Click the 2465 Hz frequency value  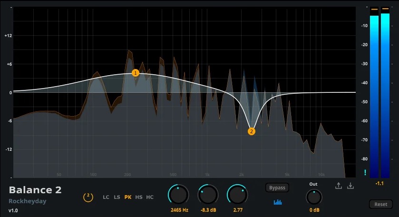coord(179,210)
